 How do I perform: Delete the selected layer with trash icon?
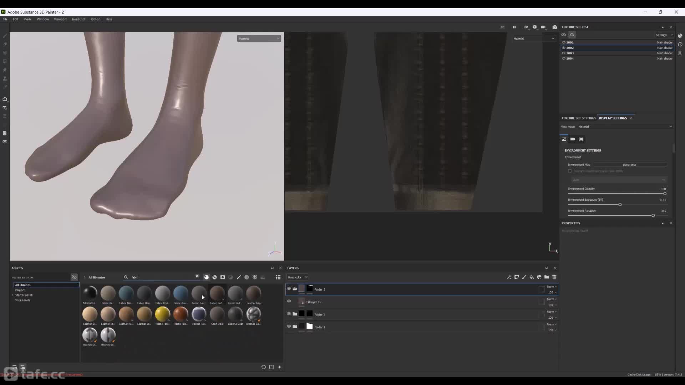(x=554, y=277)
